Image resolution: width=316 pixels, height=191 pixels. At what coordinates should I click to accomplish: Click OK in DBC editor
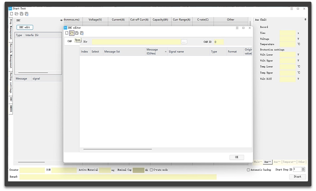point(237,157)
